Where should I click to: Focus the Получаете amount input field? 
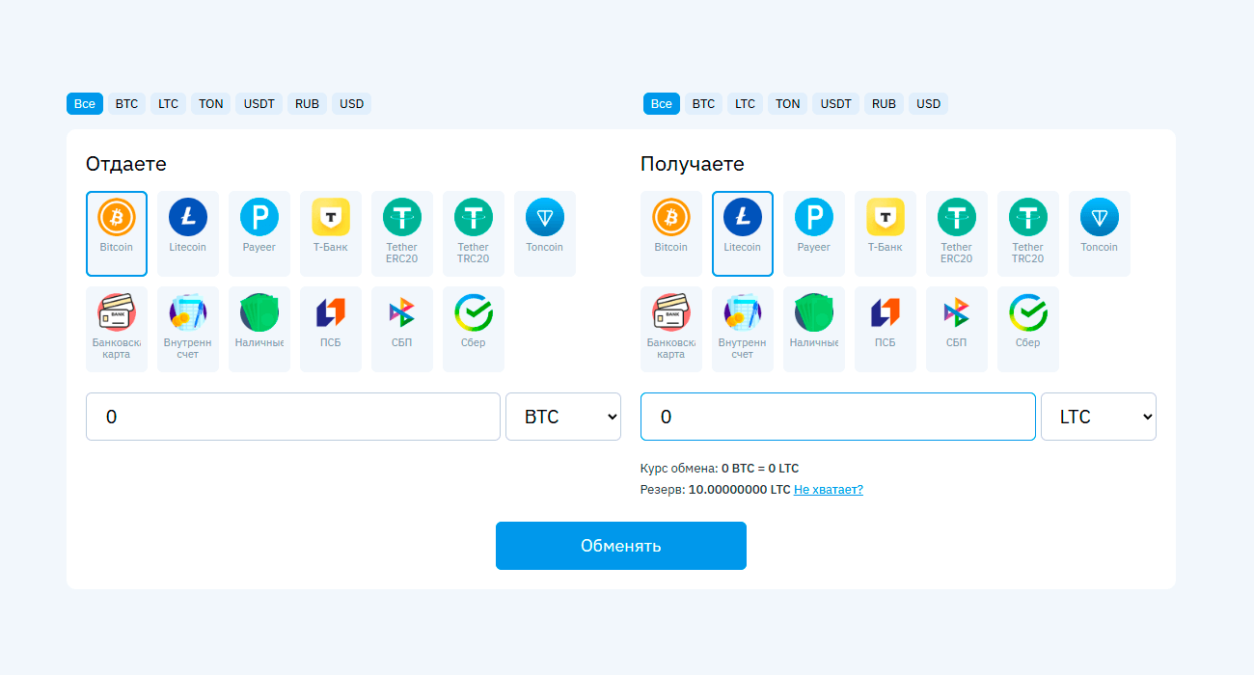pyautogui.click(x=838, y=417)
